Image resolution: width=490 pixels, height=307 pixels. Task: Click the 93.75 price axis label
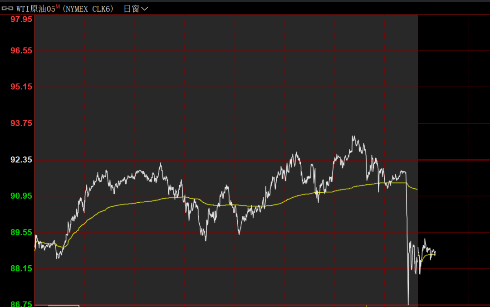click(x=21, y=123)
